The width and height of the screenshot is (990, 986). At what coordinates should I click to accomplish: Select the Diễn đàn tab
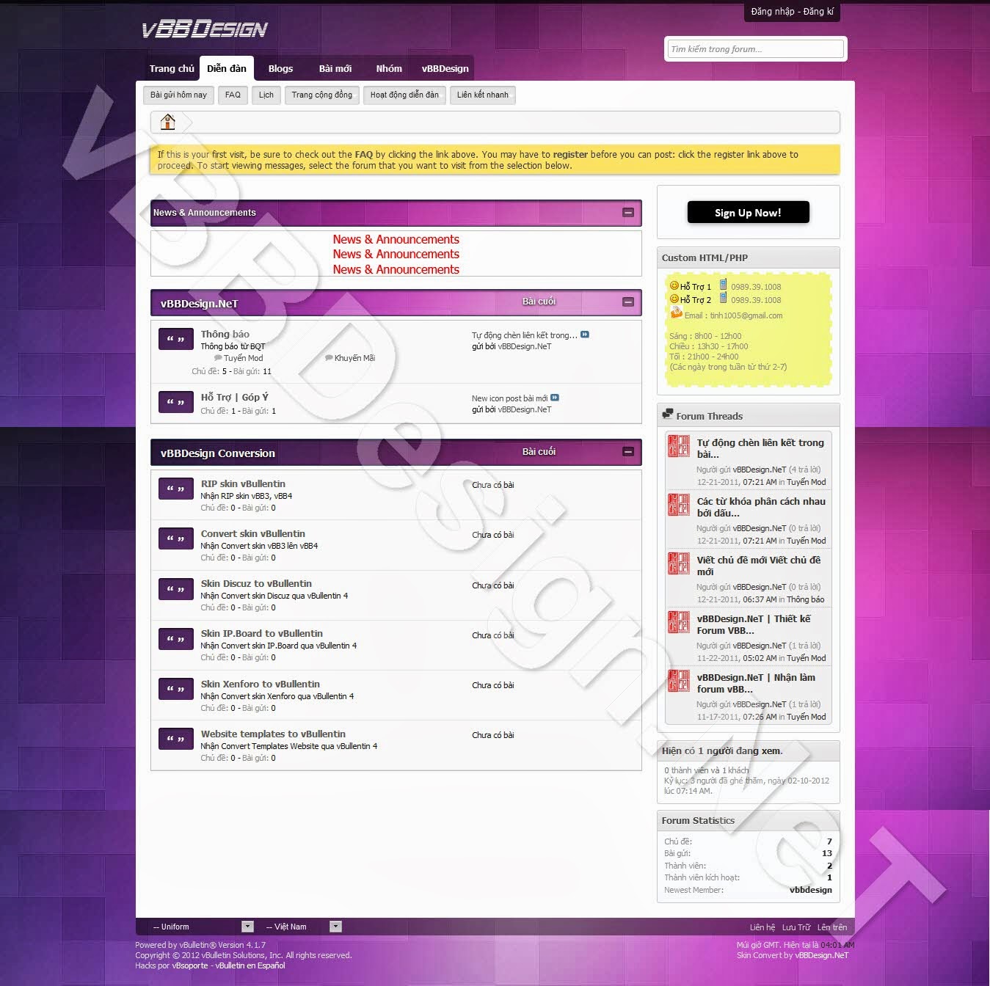(x=227, y=68)
